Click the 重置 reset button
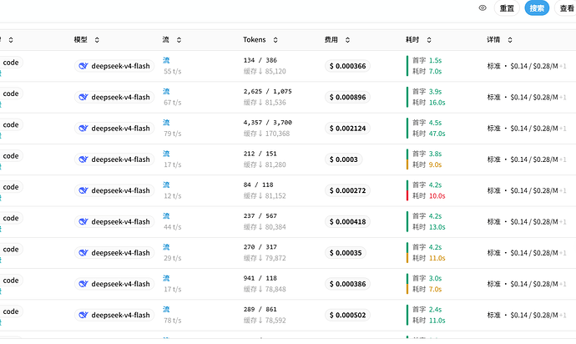The width and height of the screenshot is (576, 344). 507,8
